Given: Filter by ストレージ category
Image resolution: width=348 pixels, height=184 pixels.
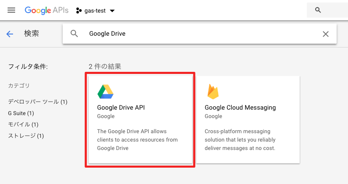Looking at the screenshot, I should click(x=26, y=136).
